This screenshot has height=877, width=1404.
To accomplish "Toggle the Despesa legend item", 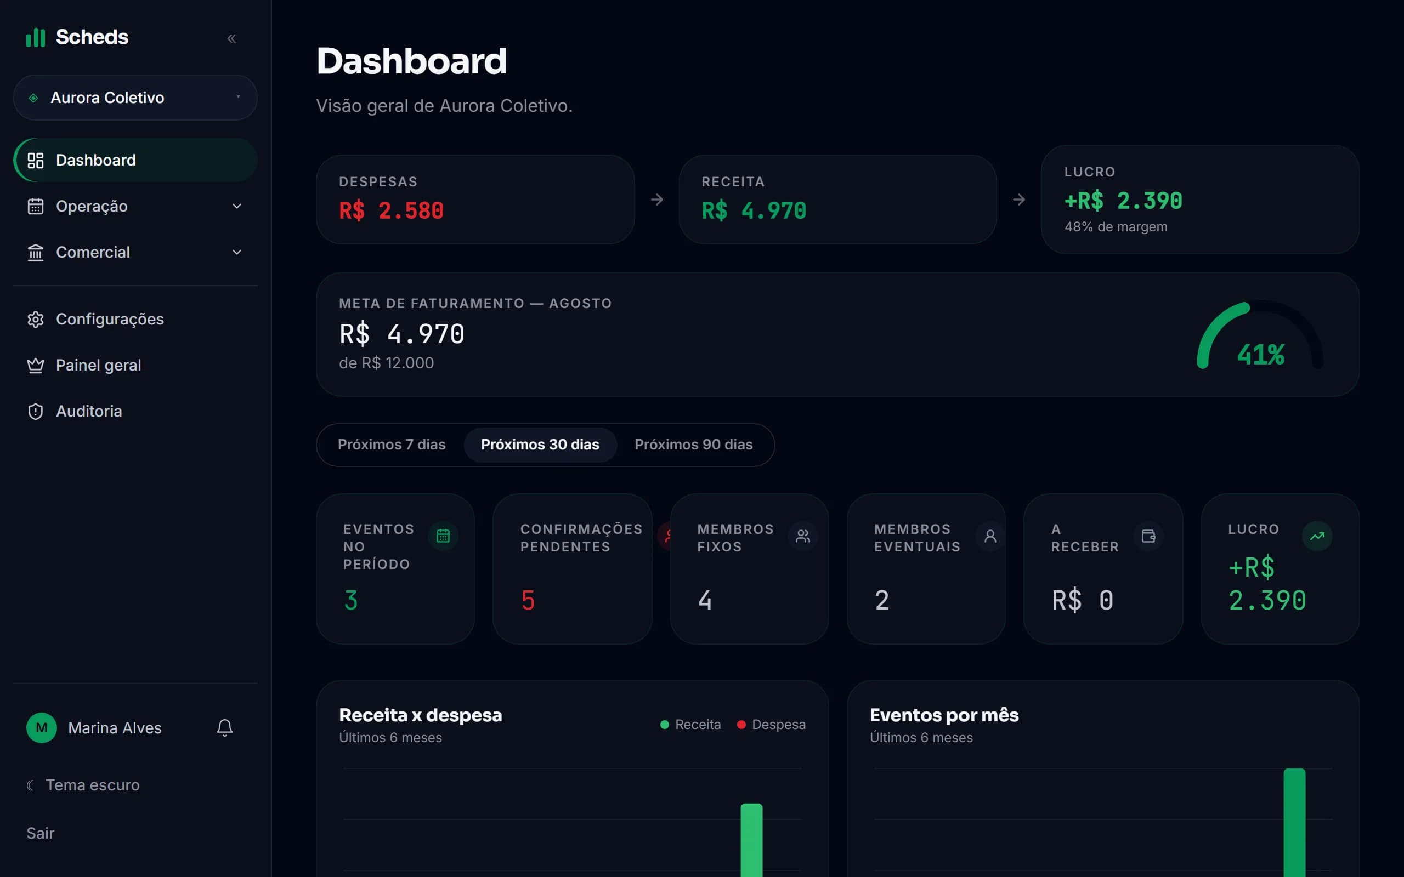I will (771, 725).
